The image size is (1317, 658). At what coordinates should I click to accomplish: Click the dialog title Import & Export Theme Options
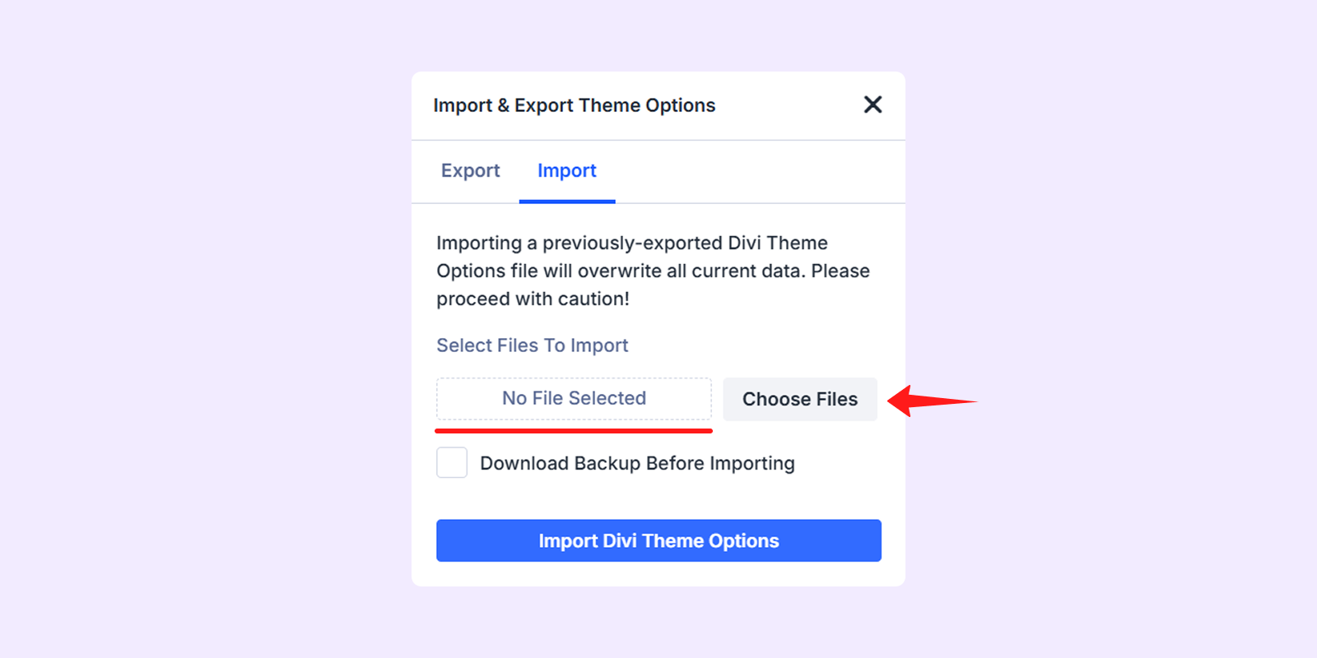(574, 105)
